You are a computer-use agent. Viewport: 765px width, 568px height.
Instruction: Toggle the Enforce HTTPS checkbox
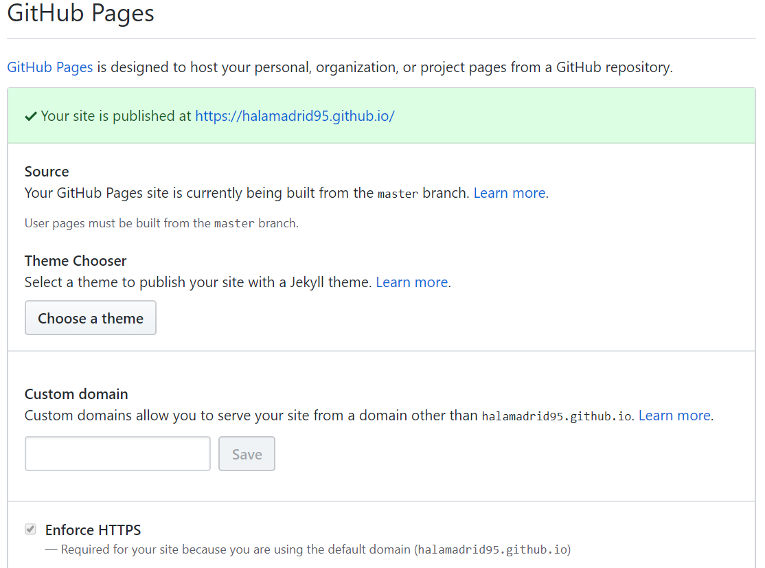[30, 530]
